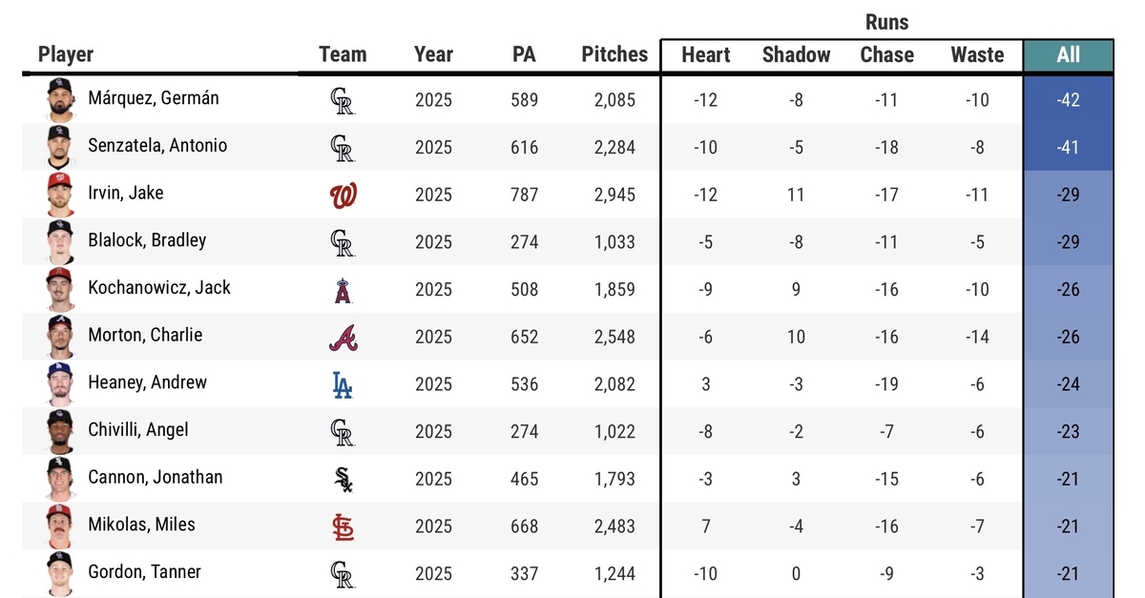1145x598 pixels.
Task: Click the -42 All runs colored cell
Action: click(x=1068, y=100)
